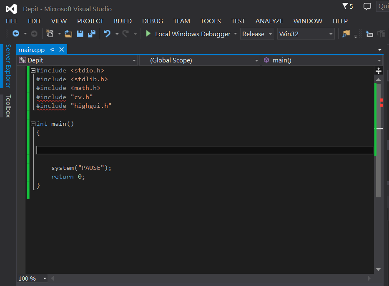Click the Navigate Backward arrow icon
The height and width of the screenshot is (286, 389).
pos(15,34)
